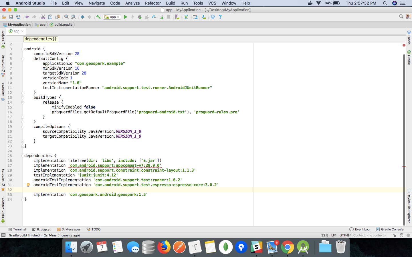Click the intention lightbulb on line 31
This screenshot has height=257, width=412.
point(28,185)
